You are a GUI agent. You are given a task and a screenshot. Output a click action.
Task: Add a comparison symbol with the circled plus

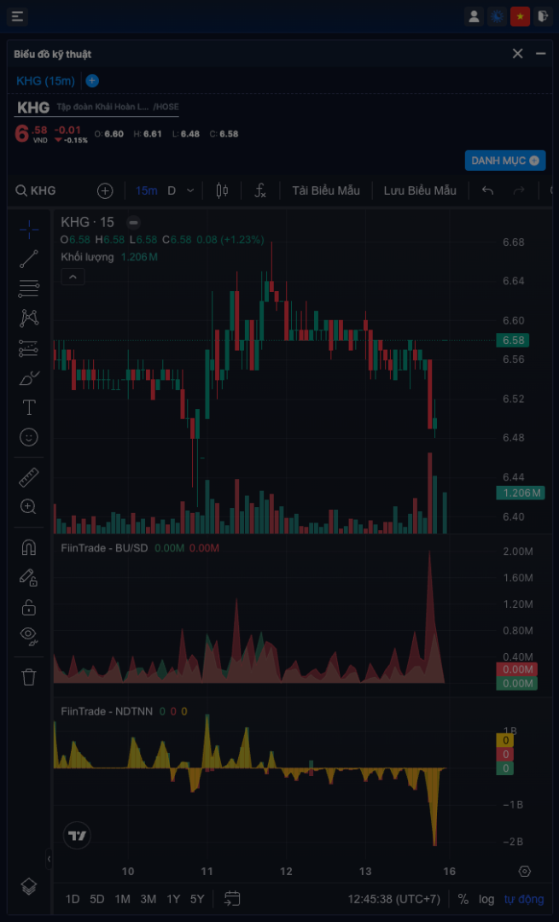(105, 190)
